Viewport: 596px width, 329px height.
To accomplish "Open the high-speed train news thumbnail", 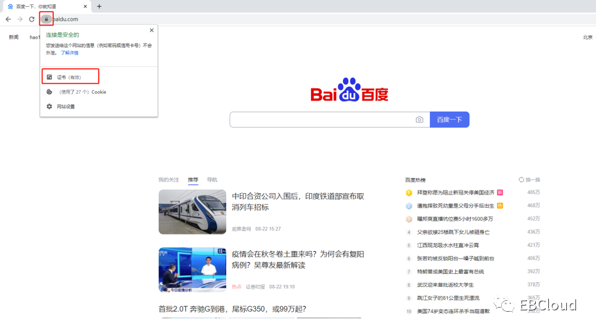I will 192,212.
